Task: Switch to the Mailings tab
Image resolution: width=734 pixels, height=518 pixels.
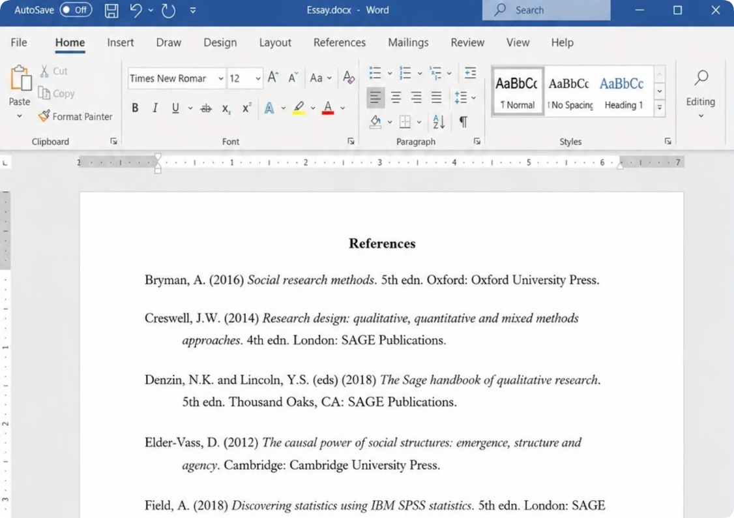Action: click(x=408, y=42)
